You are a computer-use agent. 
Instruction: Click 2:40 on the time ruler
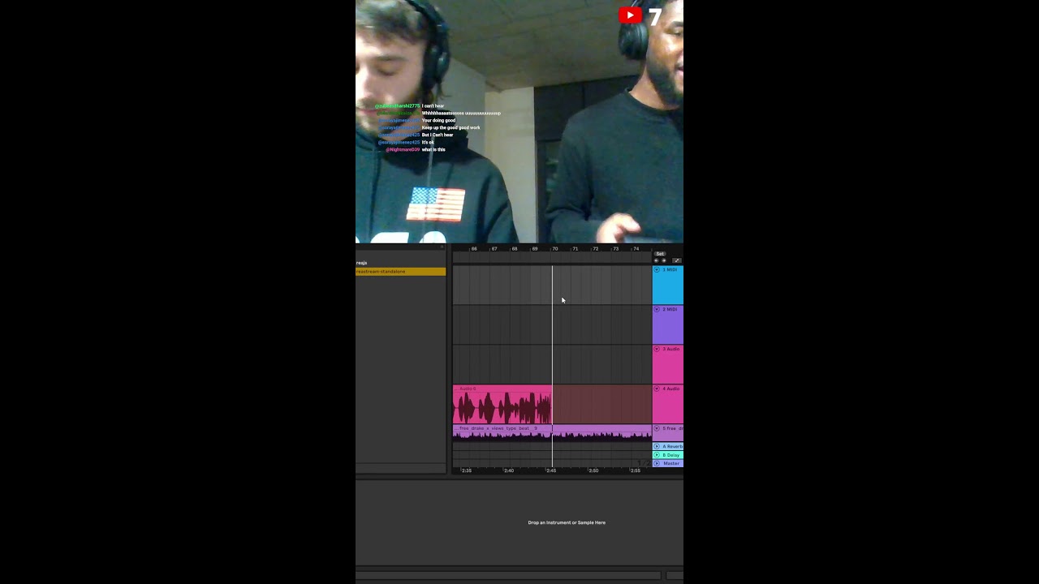[509, 470]
